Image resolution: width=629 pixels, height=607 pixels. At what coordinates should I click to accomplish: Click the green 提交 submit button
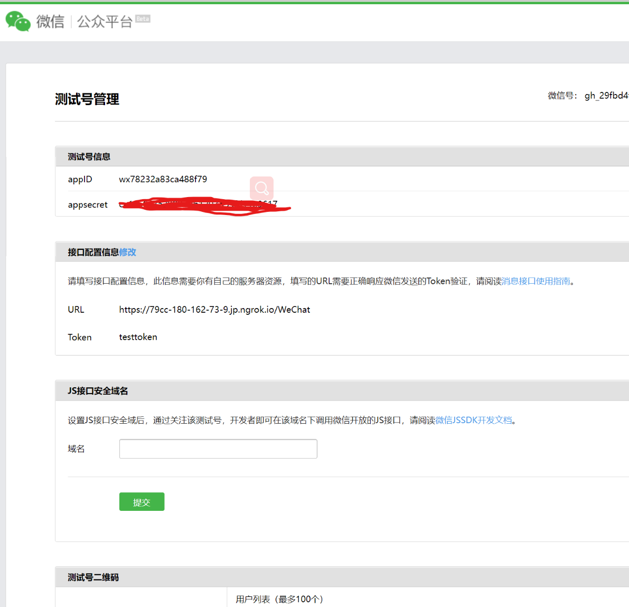click(x=142, y=501)
